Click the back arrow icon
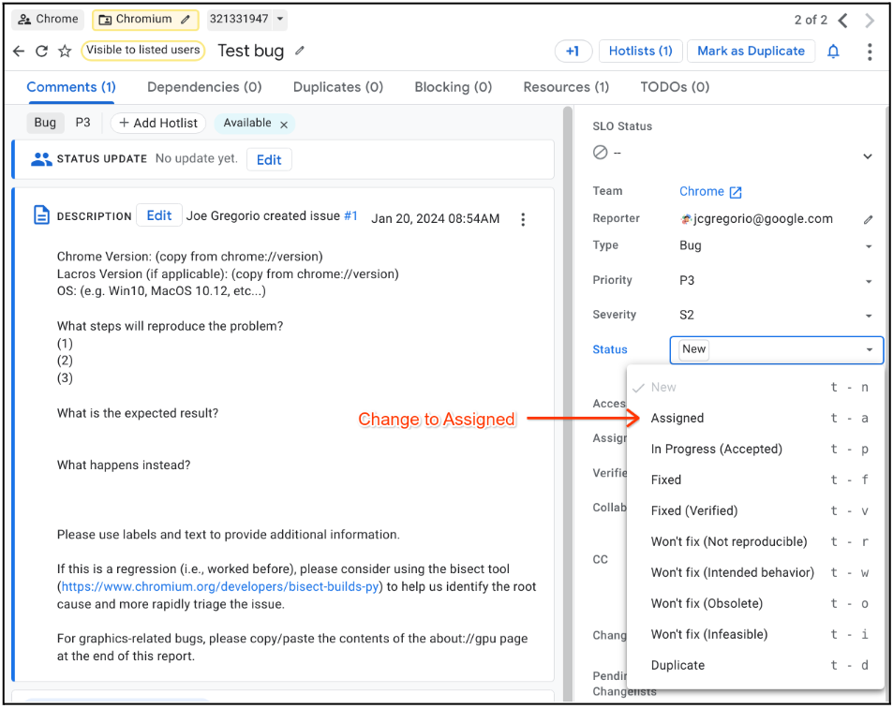The image size is (893, 709). [19, 52]
